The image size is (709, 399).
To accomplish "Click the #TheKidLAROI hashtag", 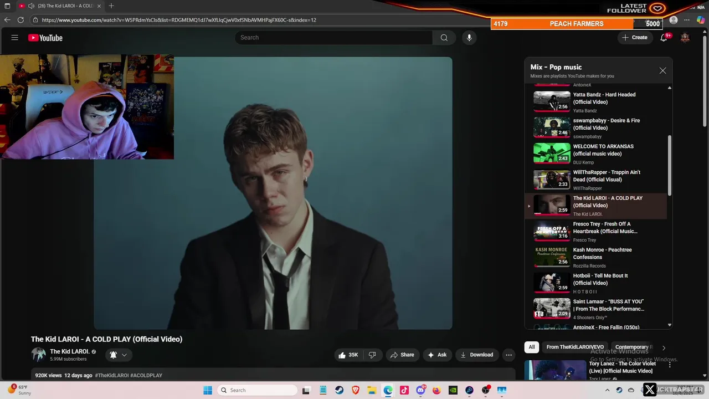I will coord(111,375).
